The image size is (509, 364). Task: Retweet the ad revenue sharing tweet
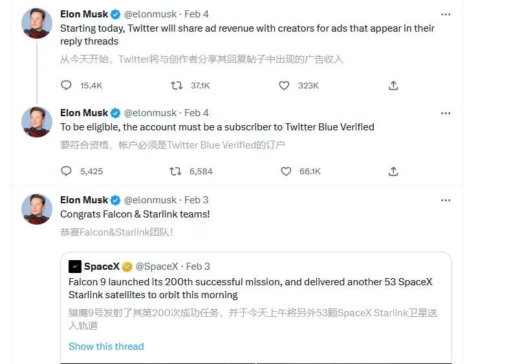[177, 85]
